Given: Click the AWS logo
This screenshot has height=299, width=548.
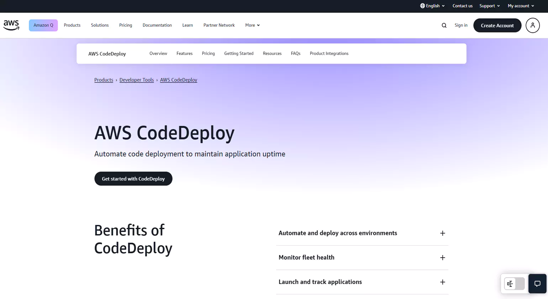Looking at the screenshot, I should 11,25.
